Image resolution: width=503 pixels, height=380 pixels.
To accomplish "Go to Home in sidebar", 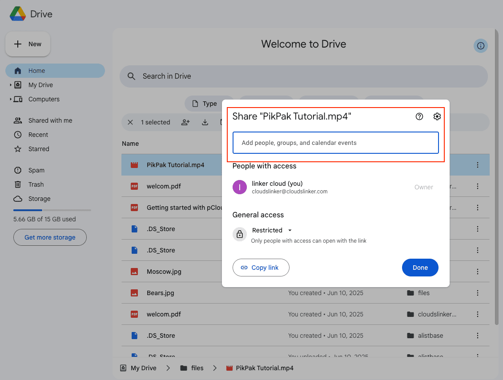I will [x=55, y=71].
